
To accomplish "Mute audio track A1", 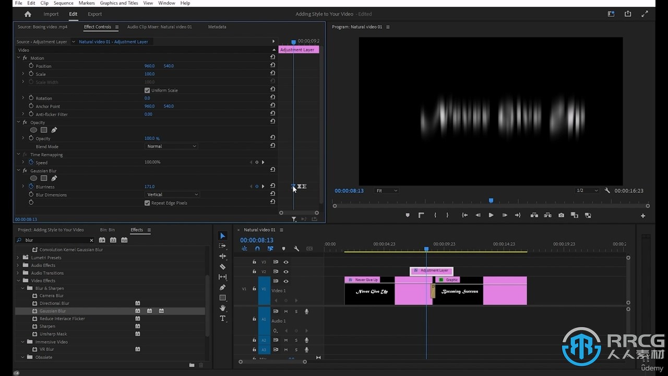I will click(285, 312).
